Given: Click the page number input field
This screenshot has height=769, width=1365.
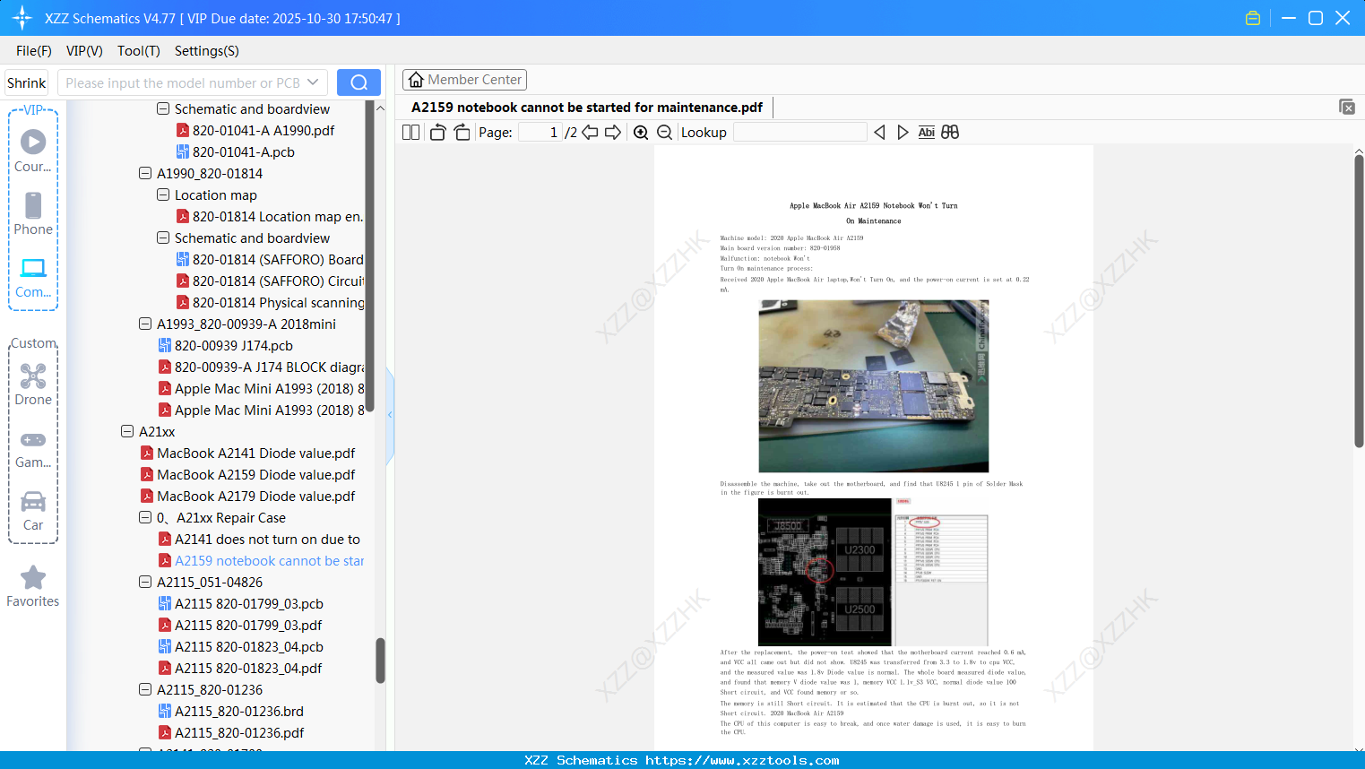Looking at the screenshot, I should coord(540,132).
